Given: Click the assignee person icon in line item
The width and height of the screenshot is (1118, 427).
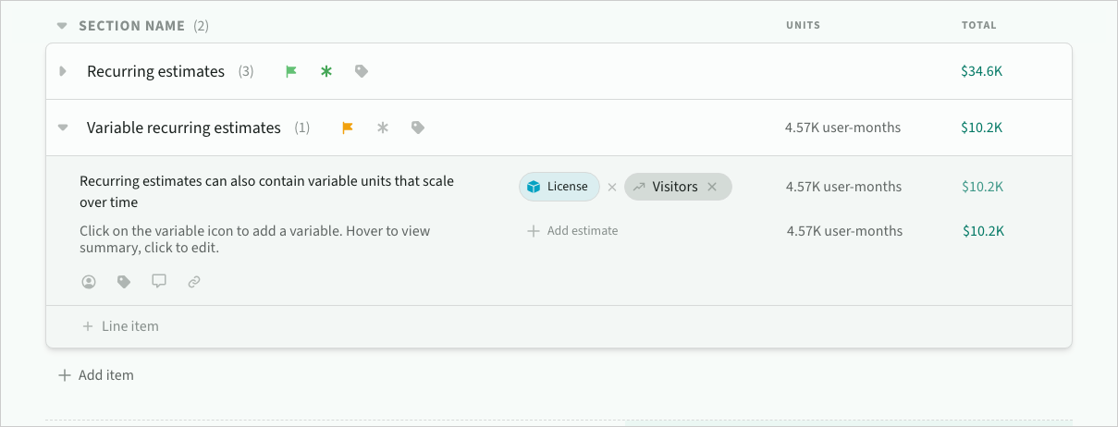Looking at the screenshot, I should click(x=89, y=282).
